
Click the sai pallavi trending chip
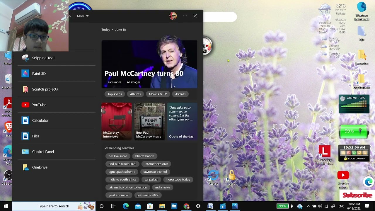[x=151, y=180]
